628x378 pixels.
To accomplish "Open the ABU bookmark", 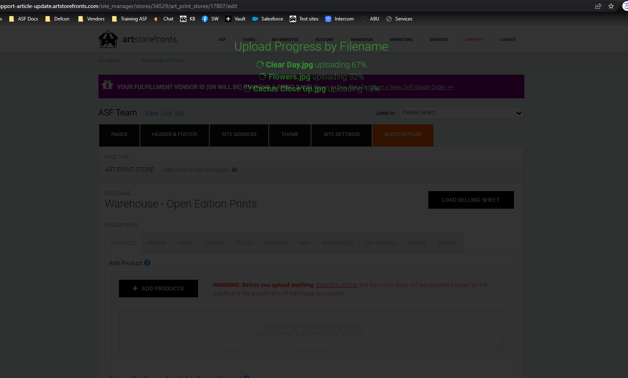I will (x=370, y=19).
